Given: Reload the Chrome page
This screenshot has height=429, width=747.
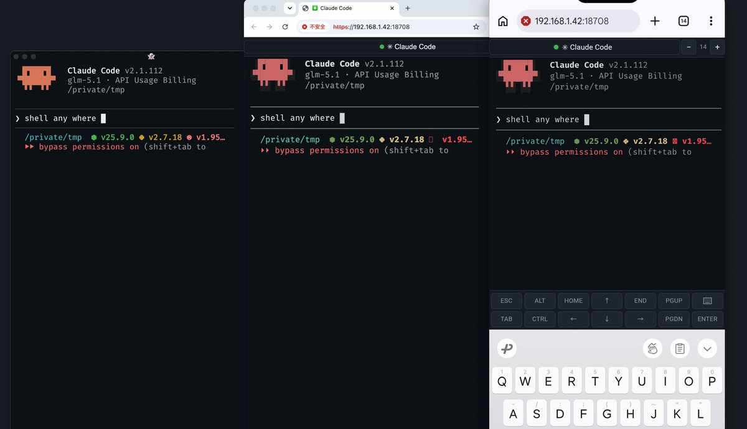Looking at the screenshot, I should pyautogui.click(x=285, y=27).
